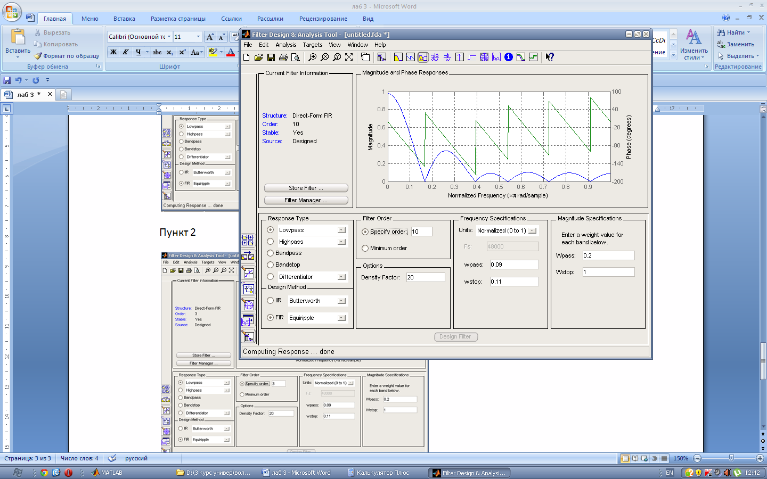This screenshot has height=479, width=767.
Task: Show Phase Response plot icon
Action: 411,57
